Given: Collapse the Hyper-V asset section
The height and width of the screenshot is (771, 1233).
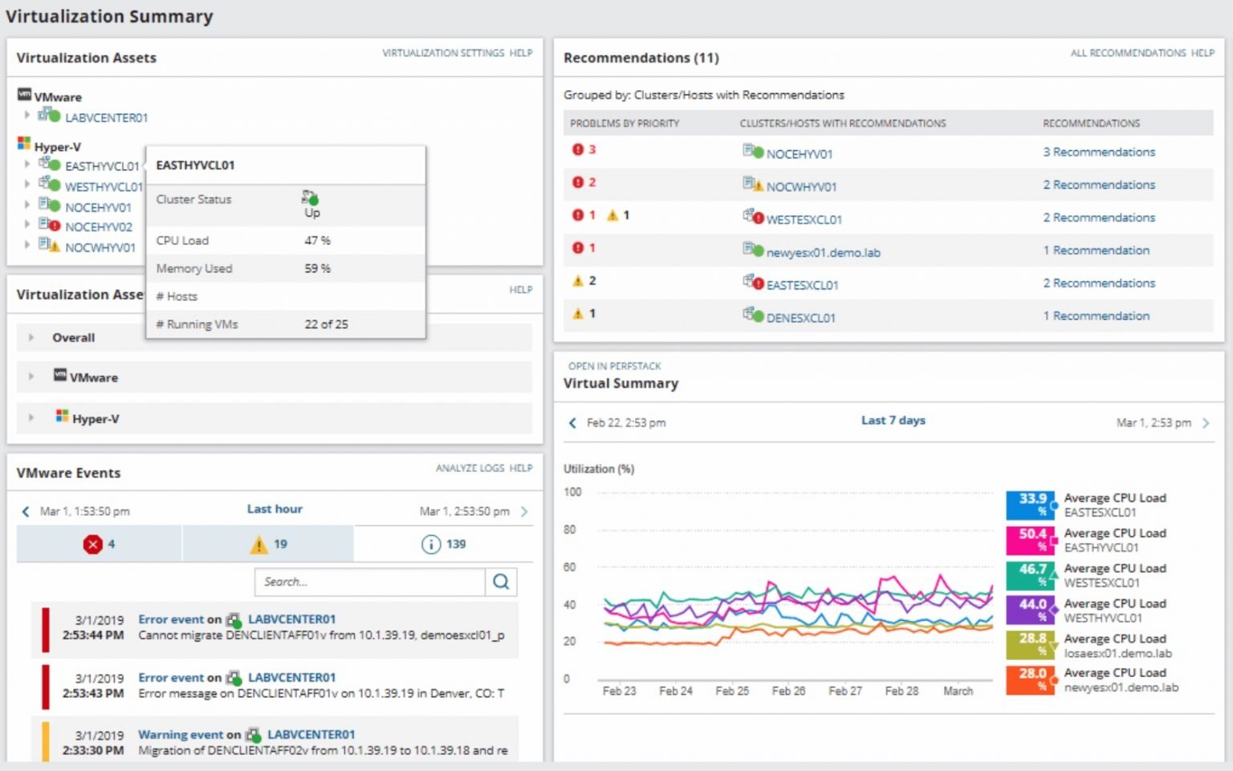Looking at the screenshot, I should tap(31, 418).
